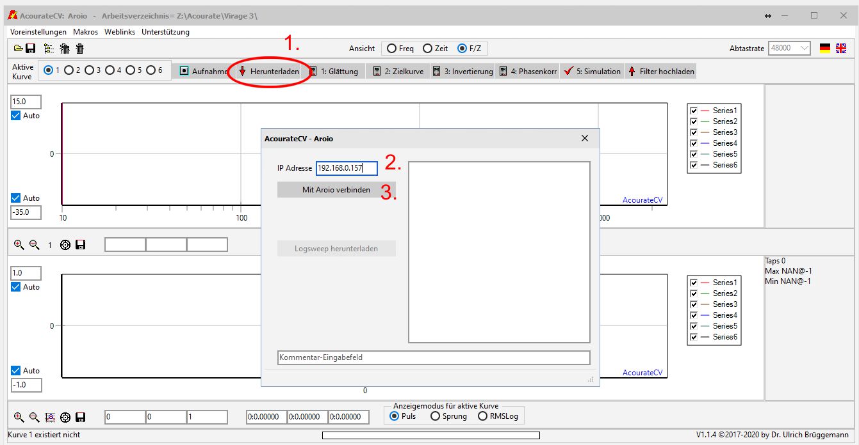Click the target icon in the bottom toolbar
Image resolution: width=859 pixels, height=445 pixels.
[x=65, y=417]
